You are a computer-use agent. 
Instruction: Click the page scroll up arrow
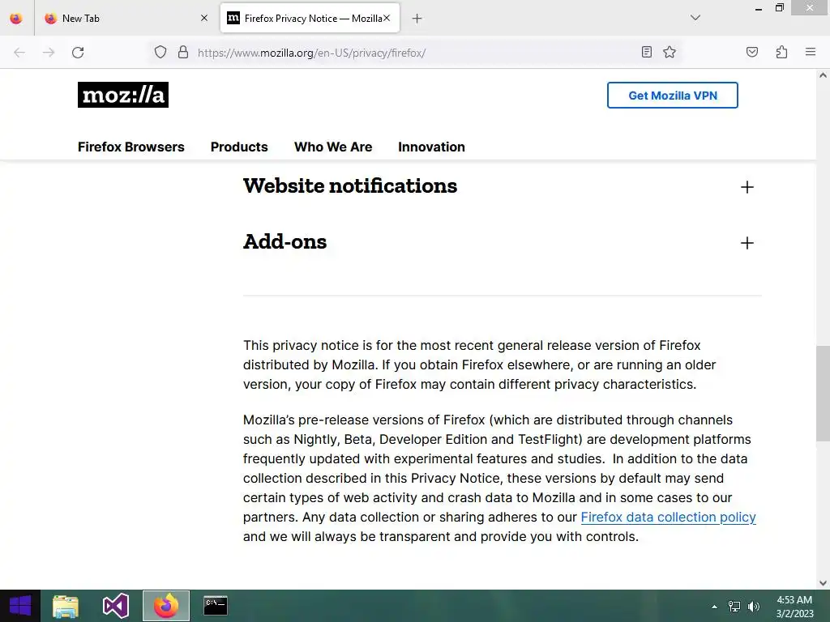[823, 75]
